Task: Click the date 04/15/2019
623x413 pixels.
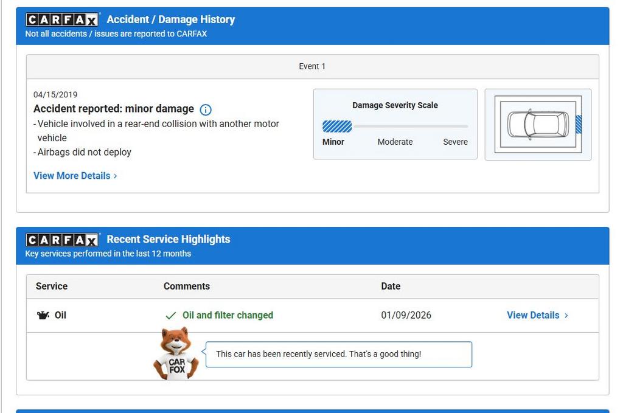Action: [x=55, y=94]
